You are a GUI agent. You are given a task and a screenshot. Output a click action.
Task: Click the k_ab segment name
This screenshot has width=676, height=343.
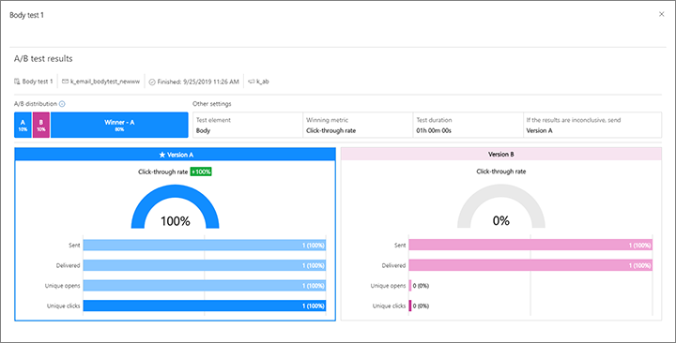pos(263,82)
